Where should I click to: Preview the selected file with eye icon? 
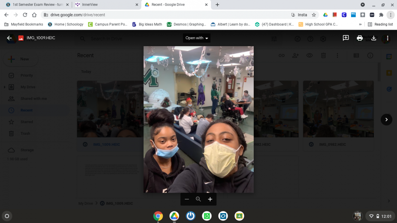(x=310, y=55)
